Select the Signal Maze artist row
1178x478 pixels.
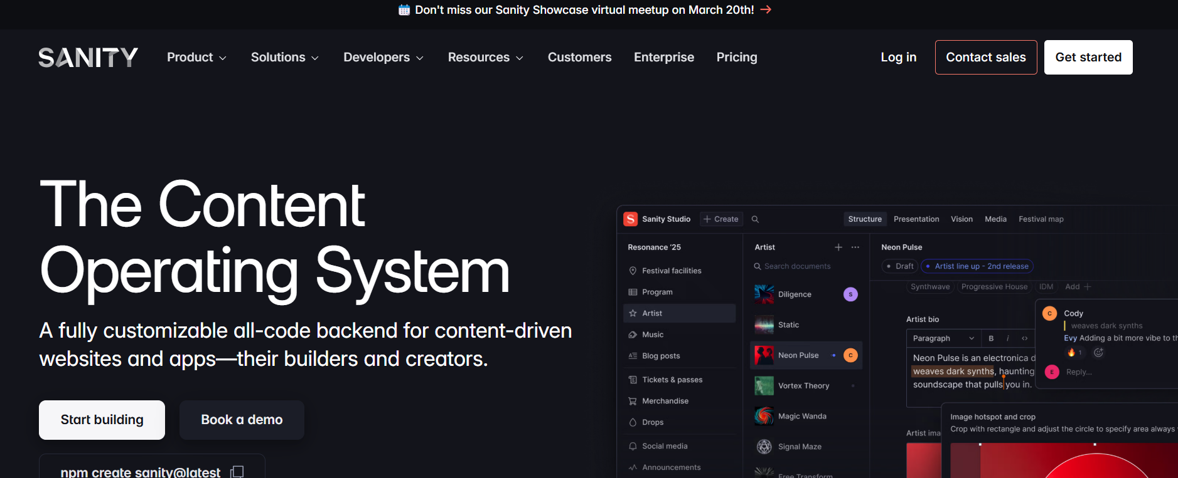(806, 447)
